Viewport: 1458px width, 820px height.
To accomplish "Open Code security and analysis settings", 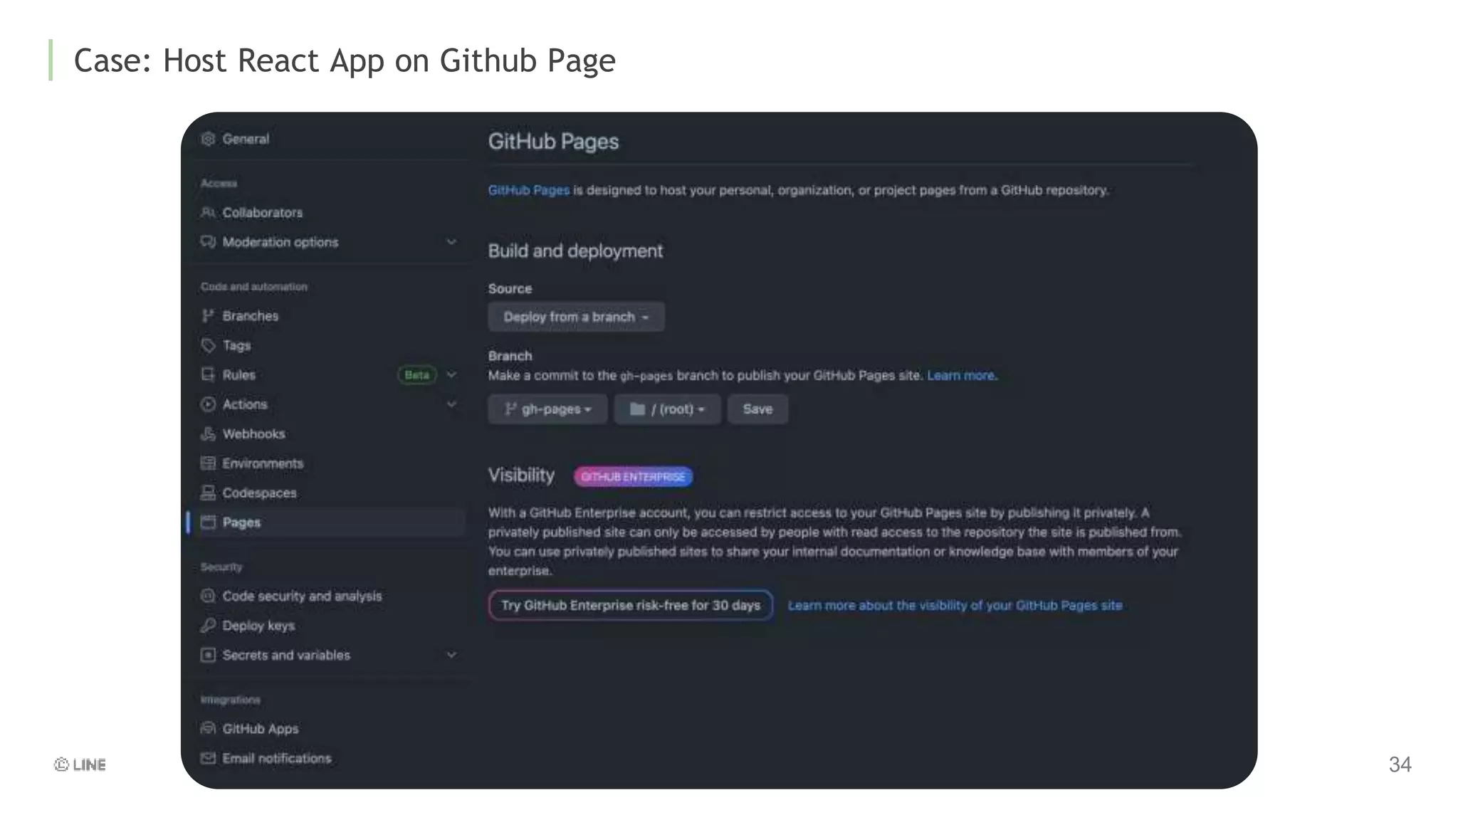I will click(x=302, y=596).
